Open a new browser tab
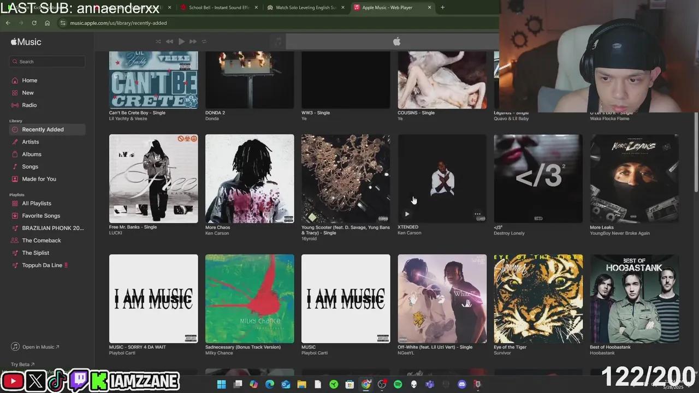This screenshot has width=699, height=393. (442, 8)
